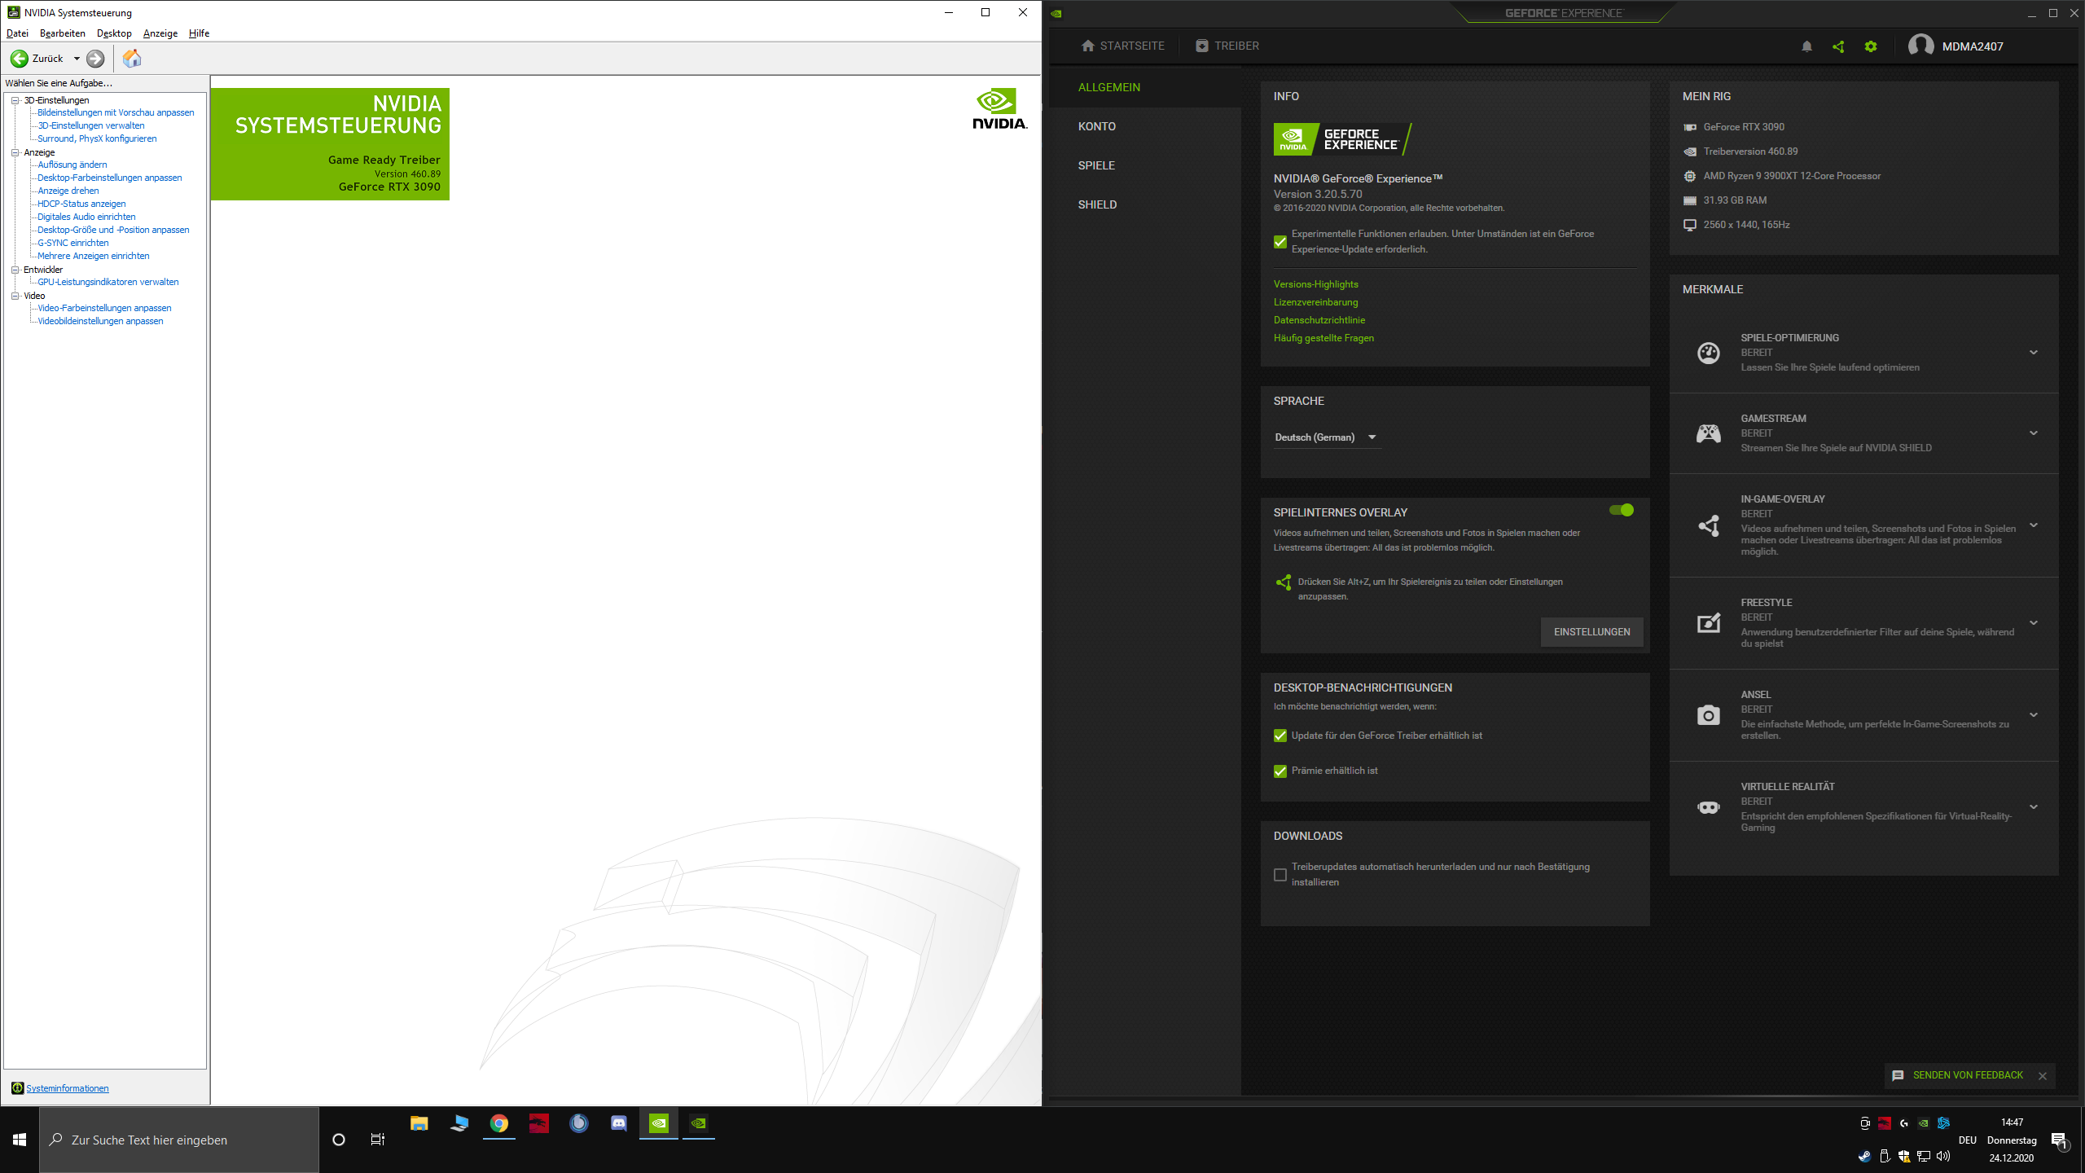Click the forward arrow in toolbar

coord(95,59)
